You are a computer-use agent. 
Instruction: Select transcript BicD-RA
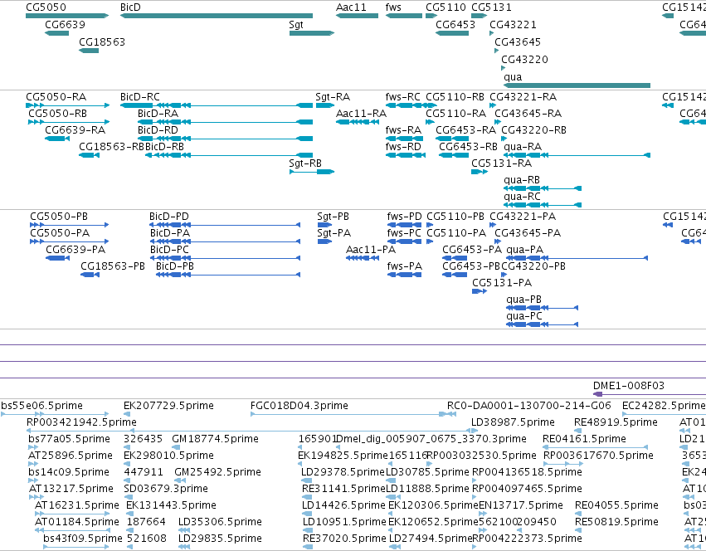click(x=225, y=122)
